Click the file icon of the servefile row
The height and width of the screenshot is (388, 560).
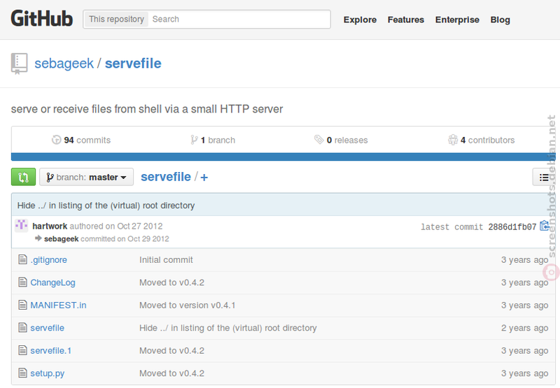pos(22,327)
